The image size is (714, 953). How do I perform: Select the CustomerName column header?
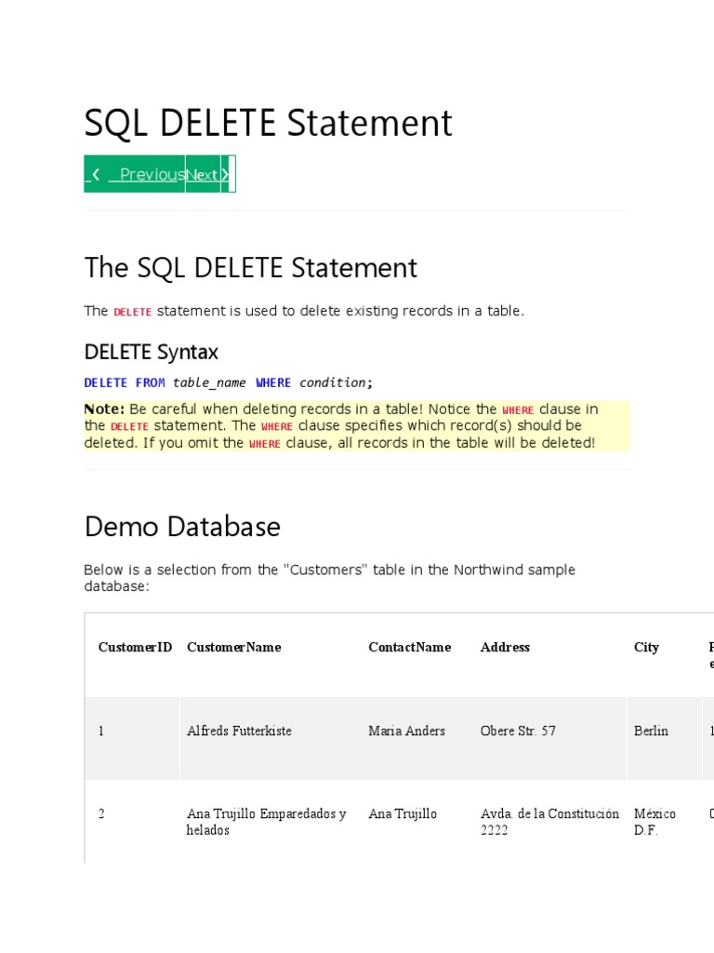coord(233,647)
